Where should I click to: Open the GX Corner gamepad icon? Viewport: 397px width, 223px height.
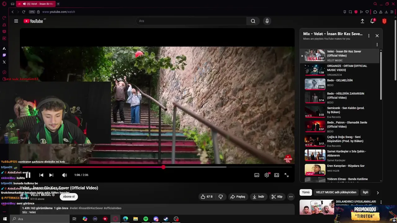coord(12,4)
